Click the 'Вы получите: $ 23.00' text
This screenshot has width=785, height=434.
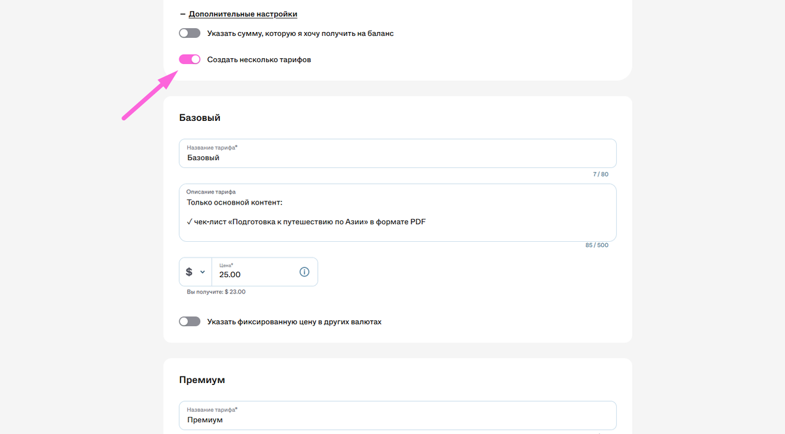click(216, 292)
